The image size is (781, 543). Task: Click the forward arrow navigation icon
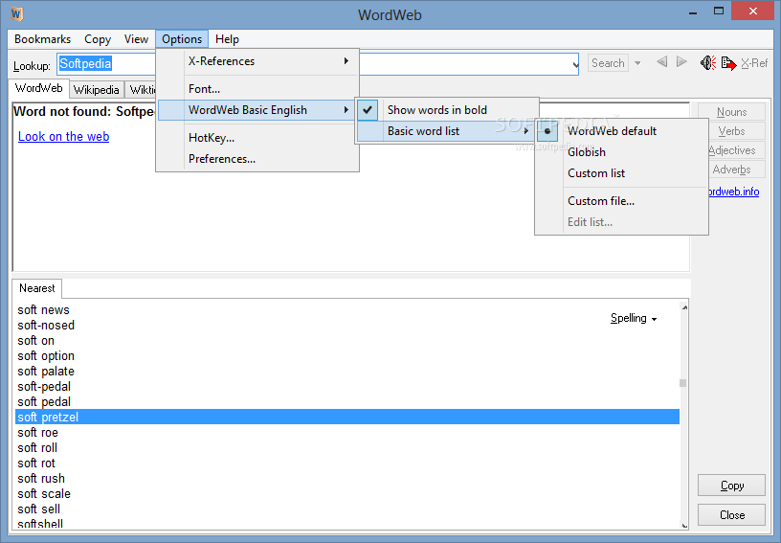point(681,62)
